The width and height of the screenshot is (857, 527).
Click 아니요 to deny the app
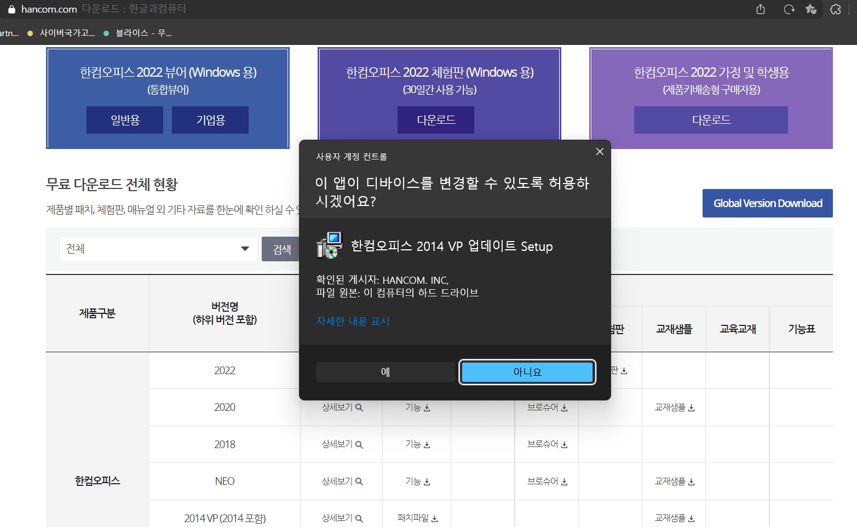click(527, 372)
